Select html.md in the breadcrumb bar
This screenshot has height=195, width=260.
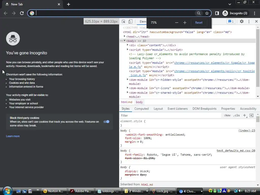point(126,102)
